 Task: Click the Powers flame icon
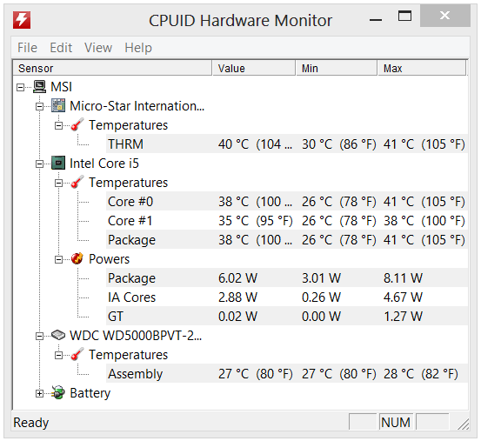[77, 259]
